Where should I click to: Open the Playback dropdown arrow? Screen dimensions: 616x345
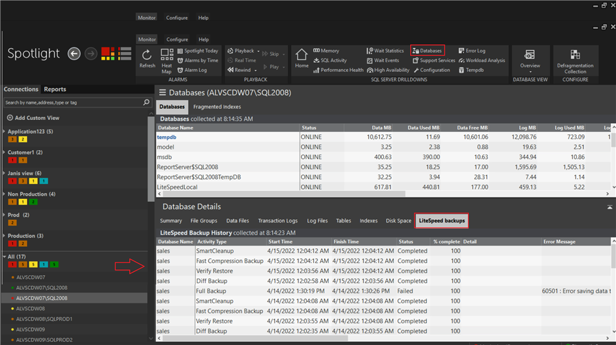(259, 51)
